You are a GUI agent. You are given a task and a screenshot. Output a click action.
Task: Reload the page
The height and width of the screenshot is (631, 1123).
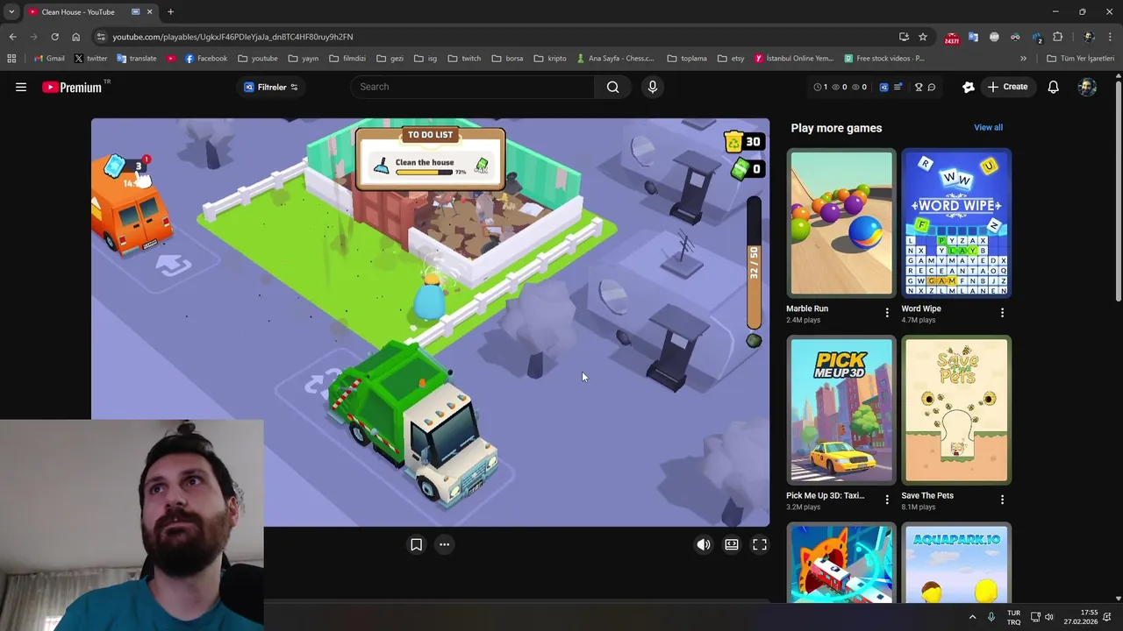point(54,37)
